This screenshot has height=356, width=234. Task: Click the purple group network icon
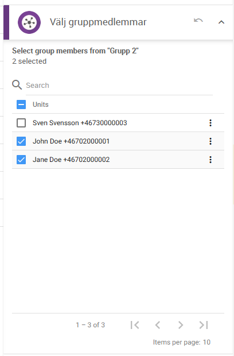(x=29, y=22)
